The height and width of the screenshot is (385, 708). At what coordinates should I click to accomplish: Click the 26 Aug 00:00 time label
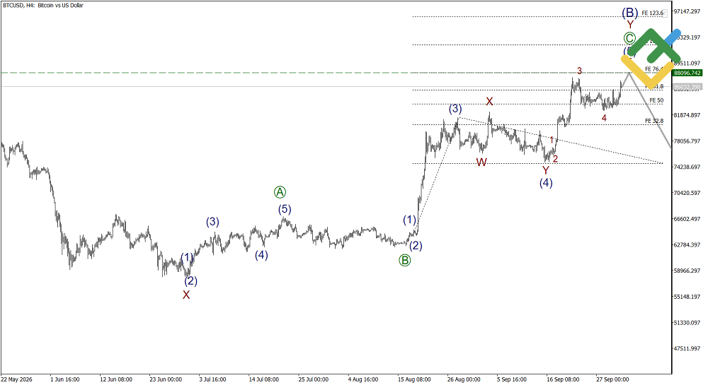pos(464,379)
